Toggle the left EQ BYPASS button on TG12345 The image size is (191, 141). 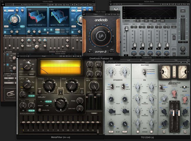pyautogui.click(x=138, y=132)
